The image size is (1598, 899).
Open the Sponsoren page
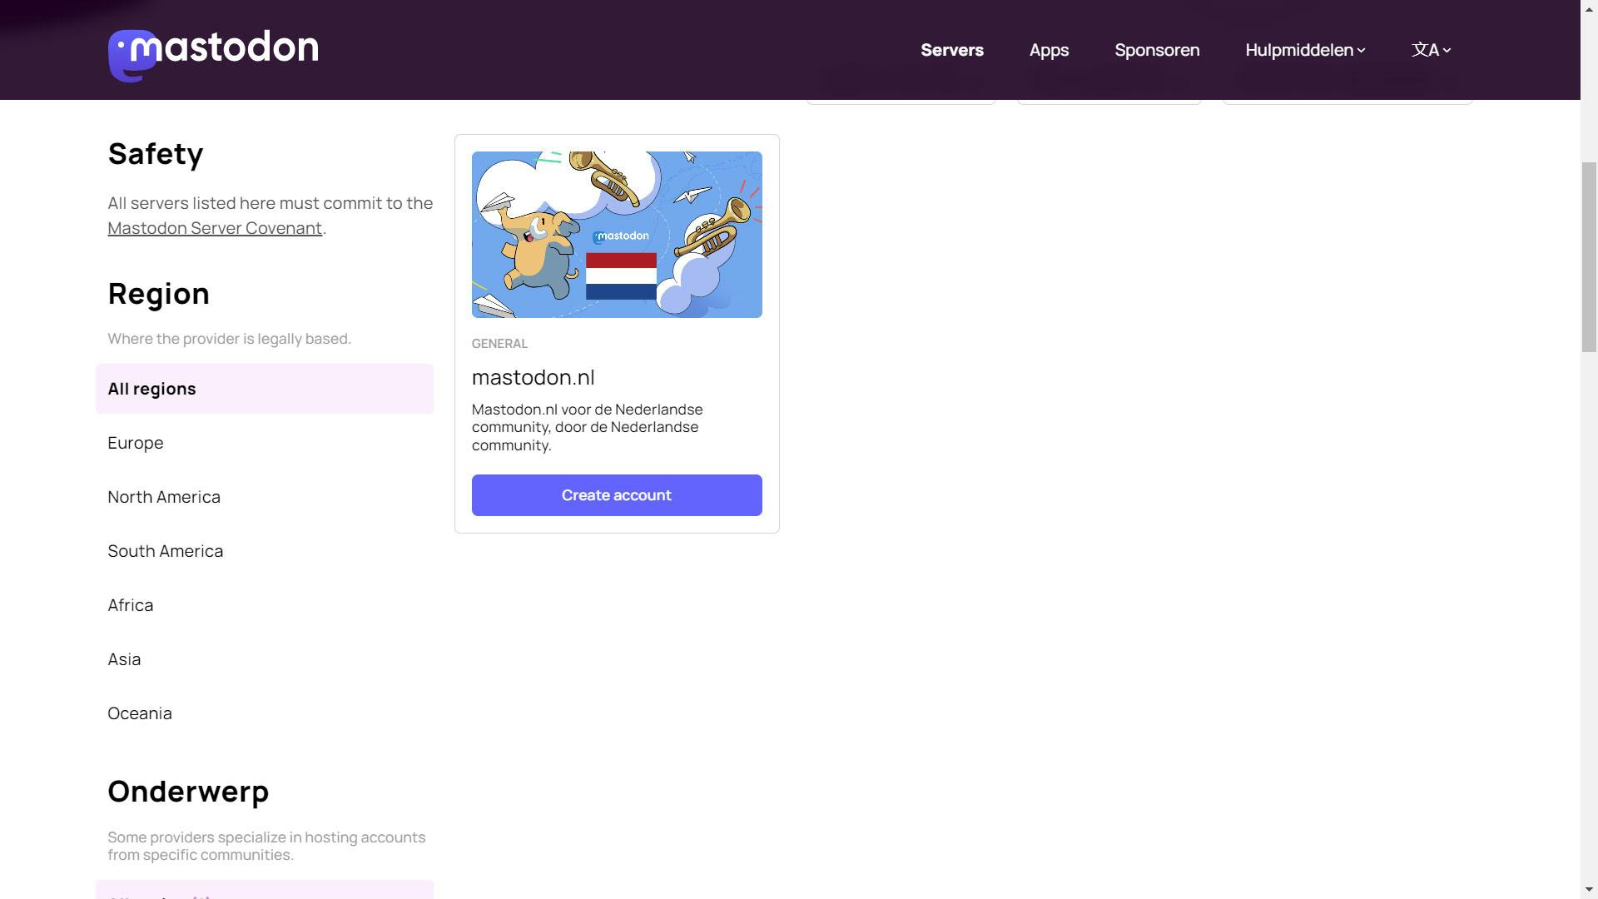pos(1157,50)
